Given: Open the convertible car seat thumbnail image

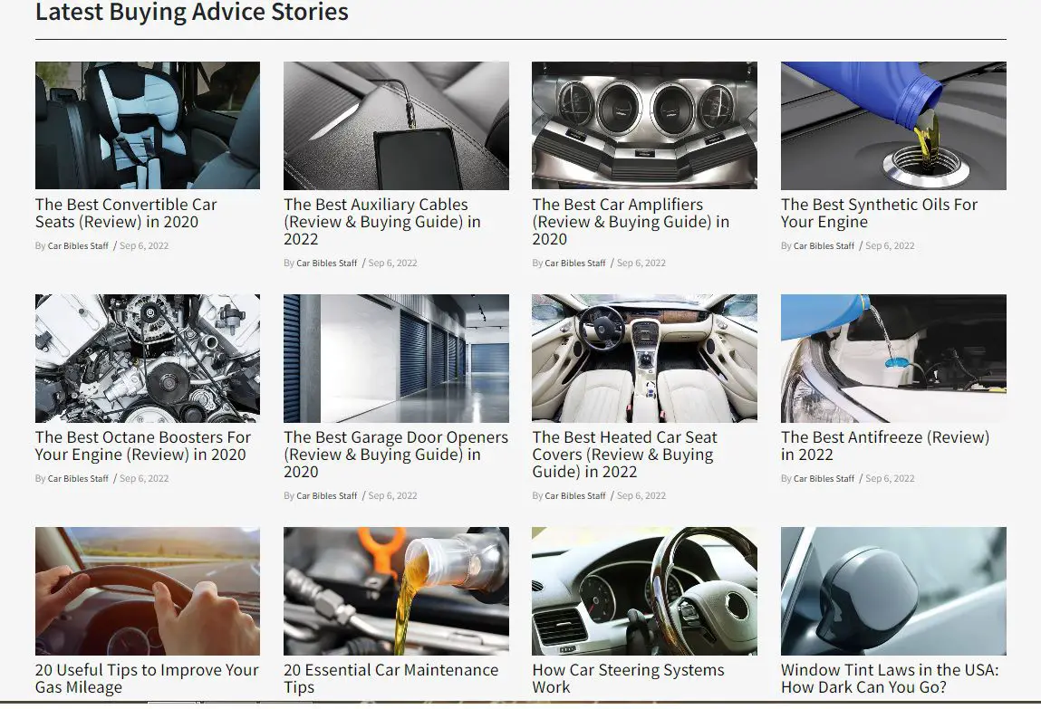Looking at the screenshot, I should point(148,125).
